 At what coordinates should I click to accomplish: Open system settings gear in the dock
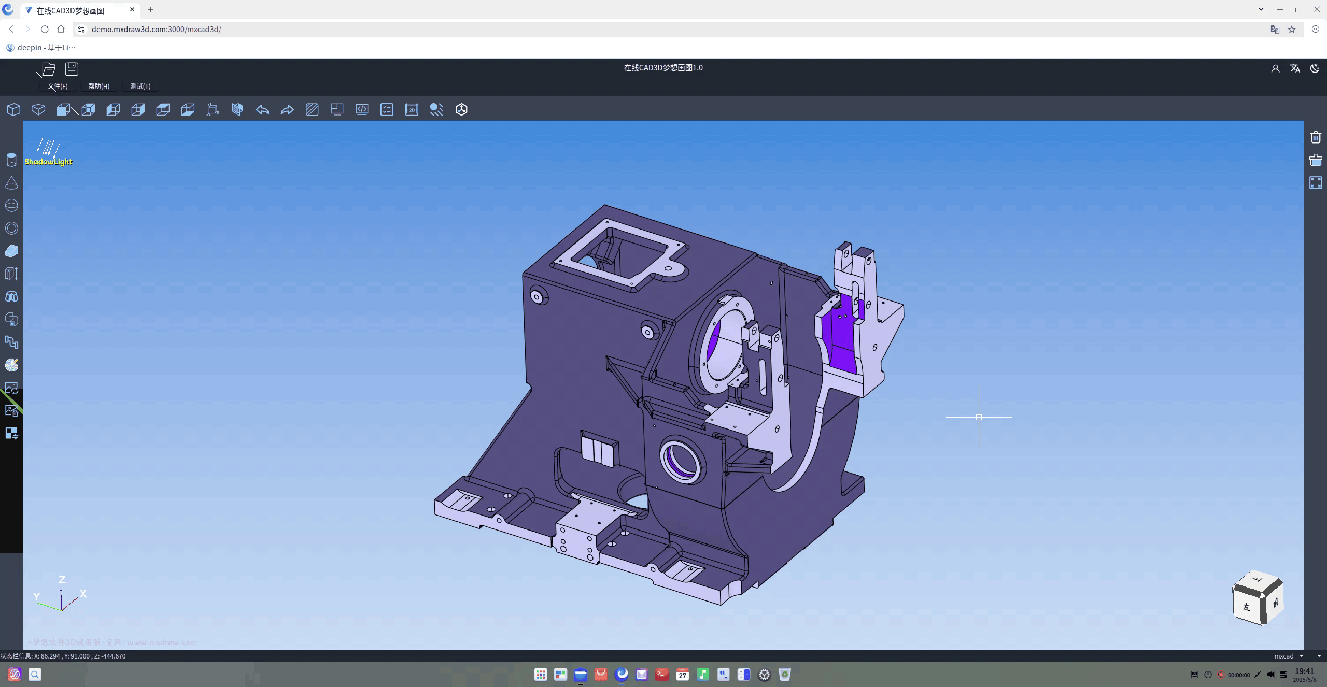coord(764,675)
